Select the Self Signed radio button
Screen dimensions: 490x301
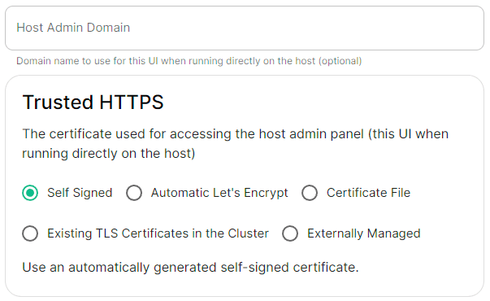[30, 193]
